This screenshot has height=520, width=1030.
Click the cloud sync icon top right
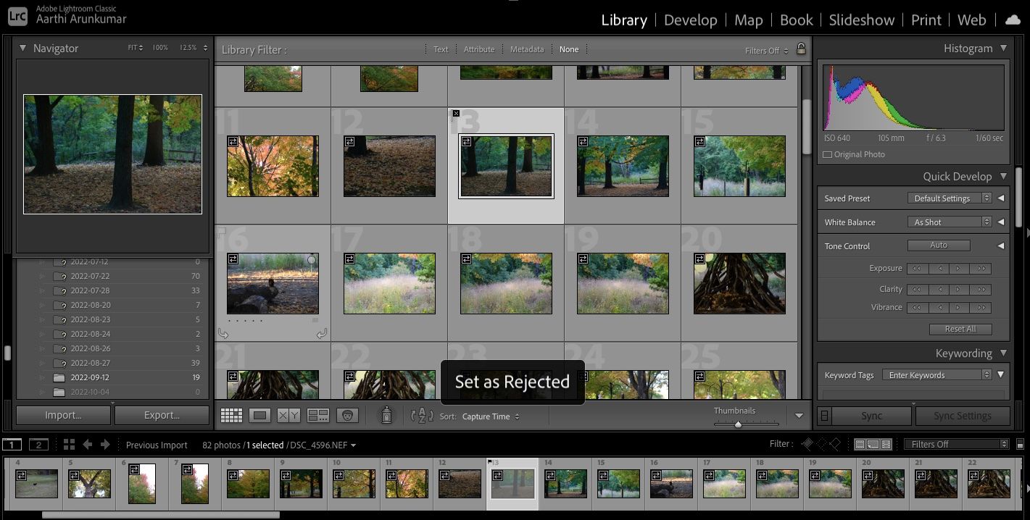click(x=1013, y=20)
